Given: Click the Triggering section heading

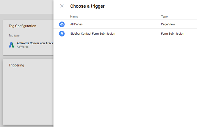Looking at the screenshot, I should (x=16, y=65).
